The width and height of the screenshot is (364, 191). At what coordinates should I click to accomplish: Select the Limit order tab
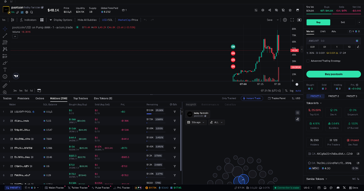[323, 31]
